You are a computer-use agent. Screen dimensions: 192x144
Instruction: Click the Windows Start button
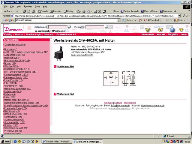[x=5, y=142]
